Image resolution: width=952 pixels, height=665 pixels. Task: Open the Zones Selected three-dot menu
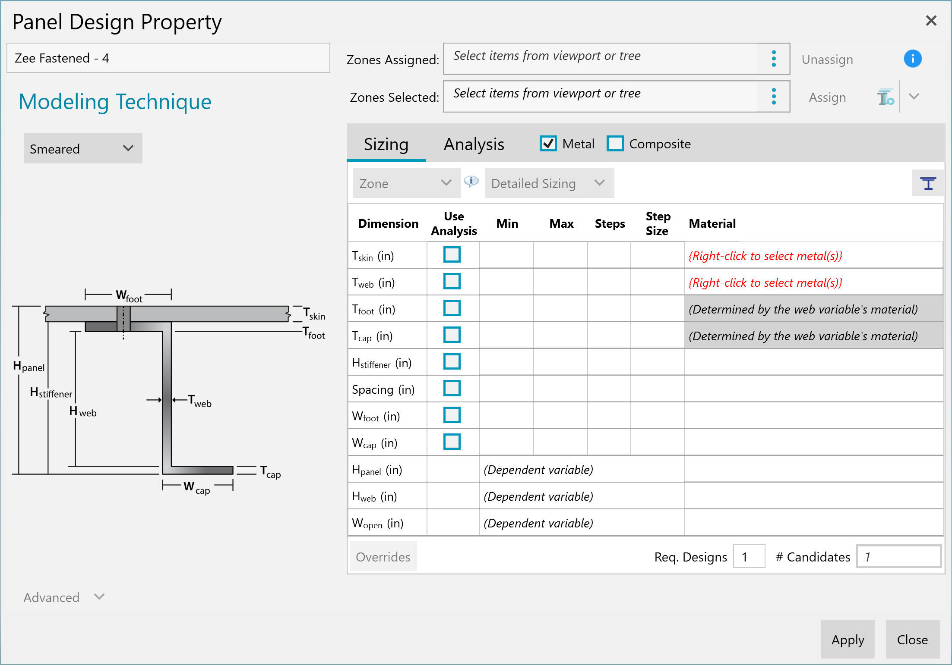[773, 96]
